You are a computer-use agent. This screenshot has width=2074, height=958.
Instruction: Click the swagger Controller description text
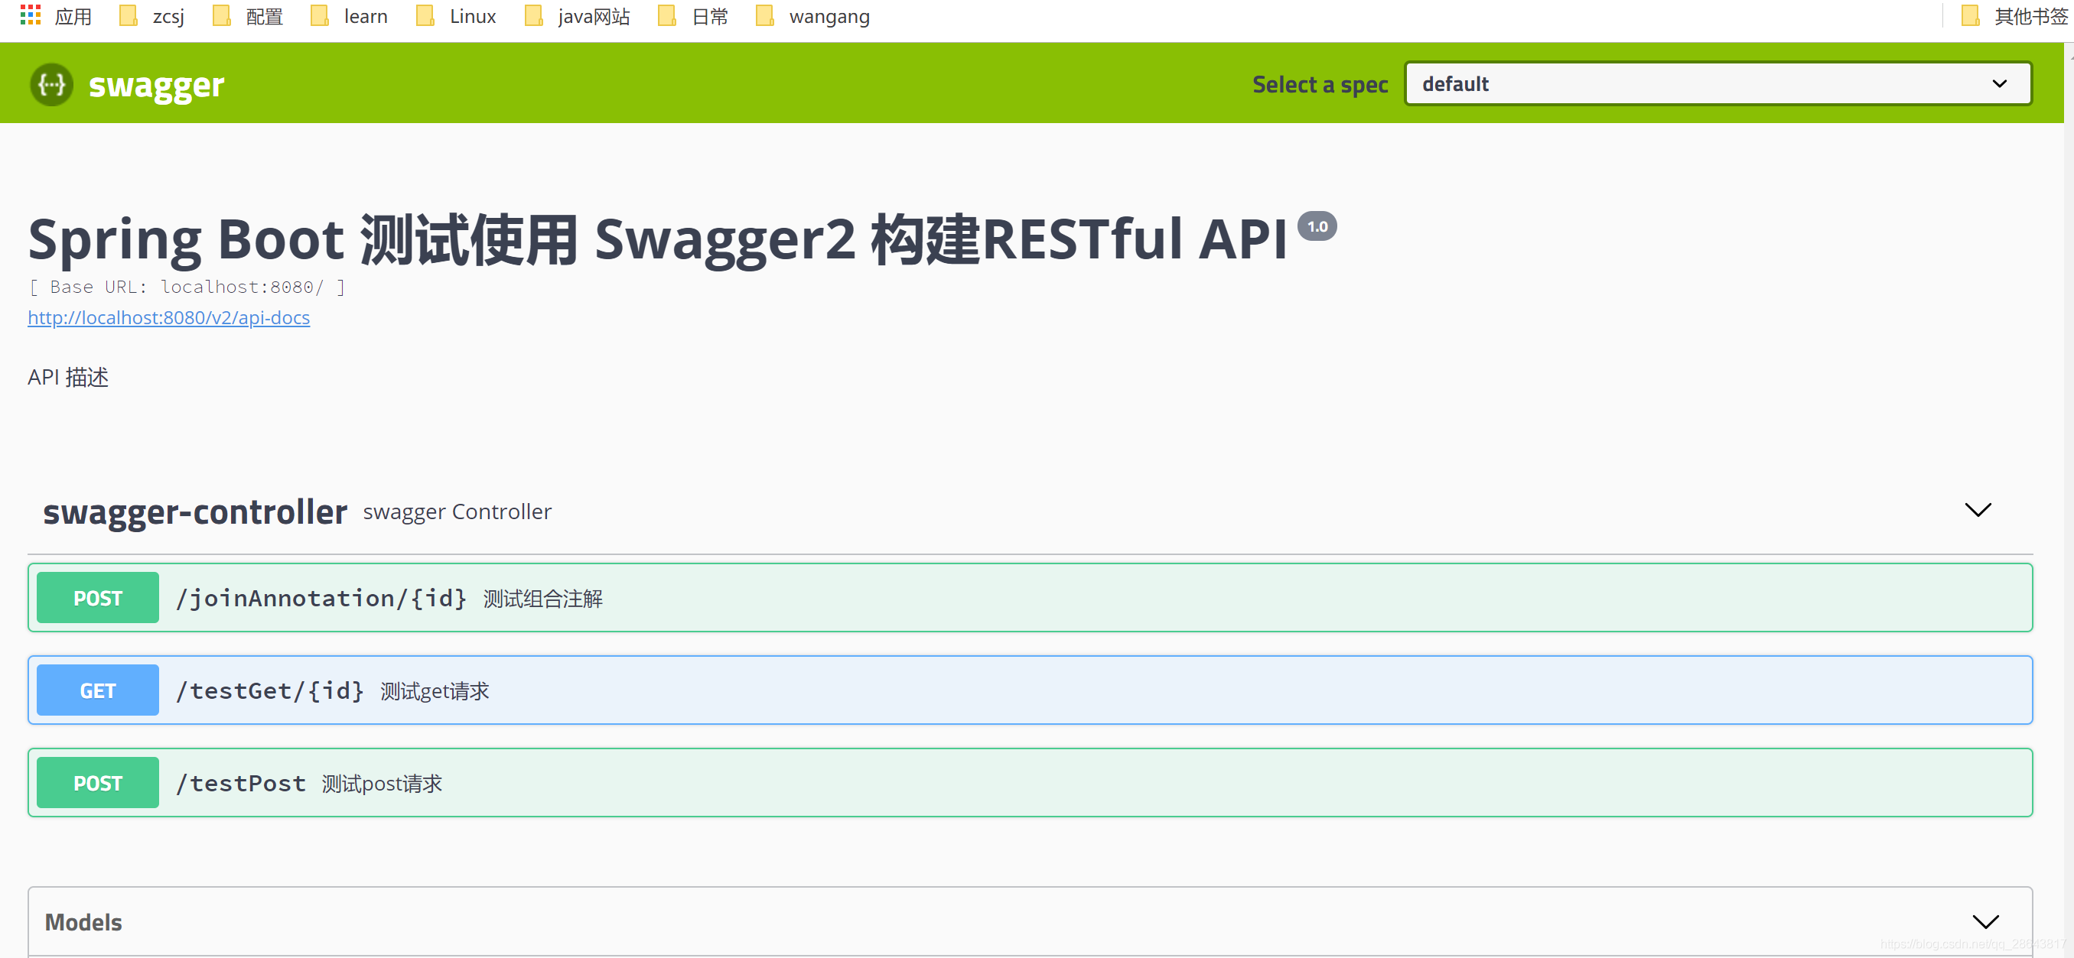coord(457,511)
